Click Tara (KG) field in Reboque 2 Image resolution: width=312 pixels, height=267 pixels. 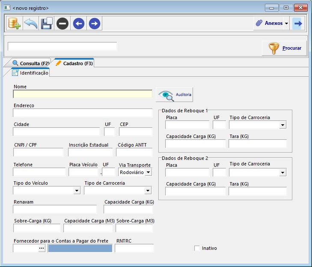point(258,191)
